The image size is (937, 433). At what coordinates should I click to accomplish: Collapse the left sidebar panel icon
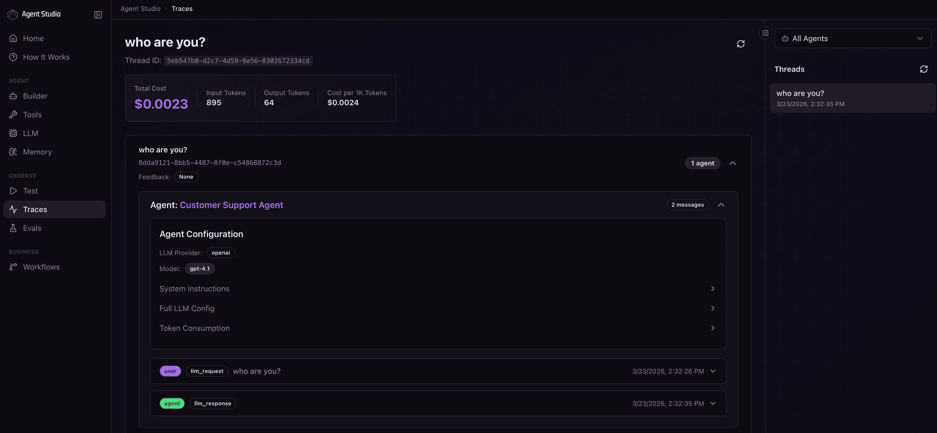[x=98, y=15]
